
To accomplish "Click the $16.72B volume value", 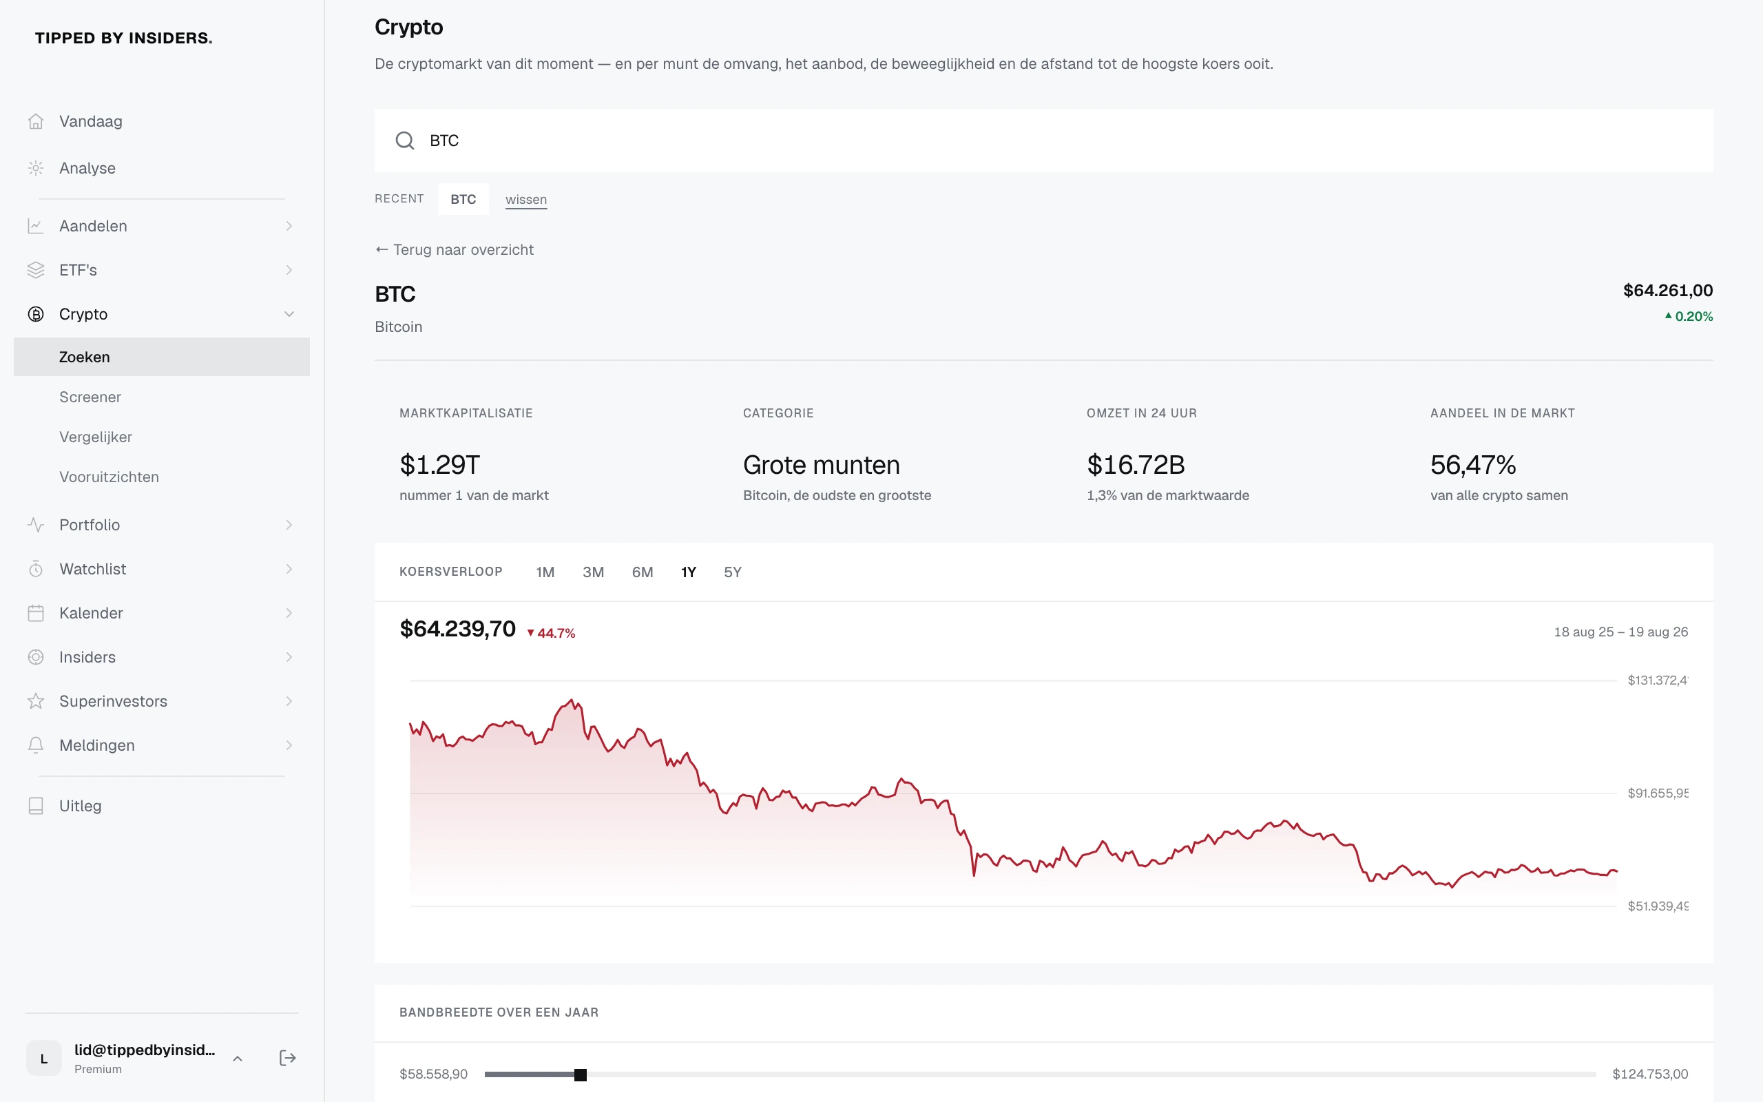I will (1136, 465).
